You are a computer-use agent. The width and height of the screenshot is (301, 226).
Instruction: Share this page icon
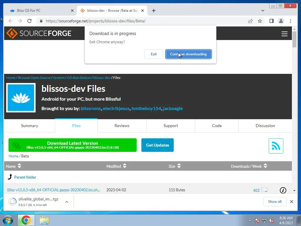tap(250, 21)
